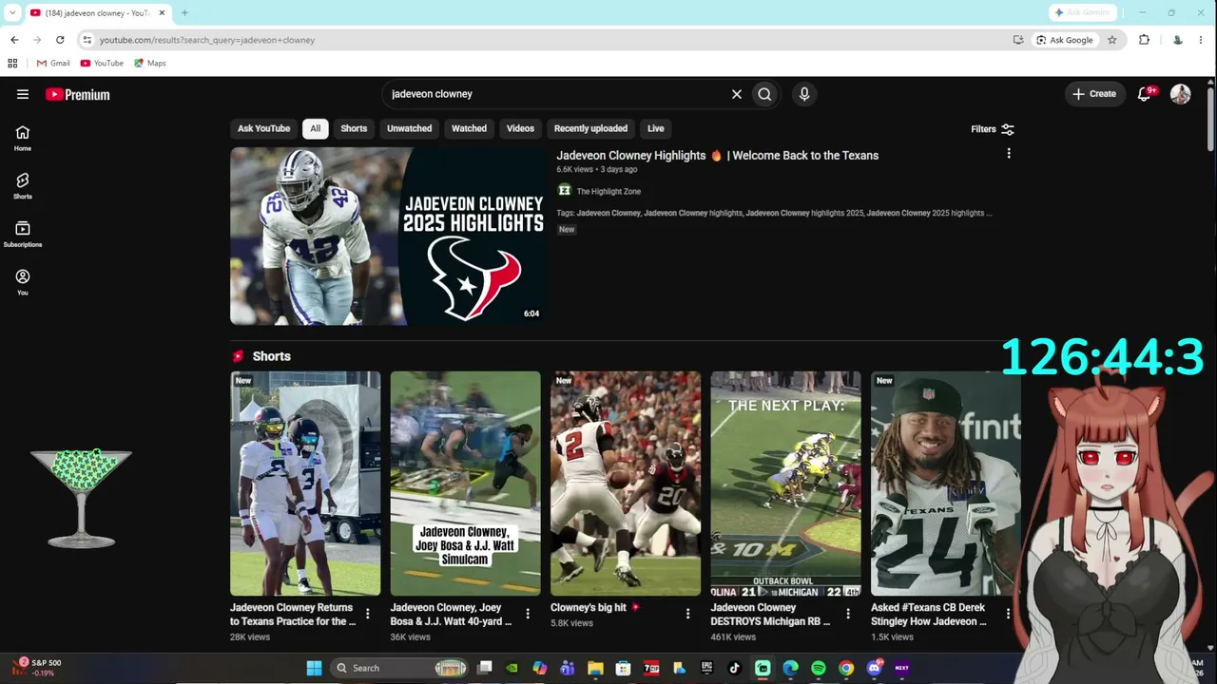Open the YouTube guide hamburger menu
Image resolution: width=1217 pixels, height=684 pixels.
23,94
